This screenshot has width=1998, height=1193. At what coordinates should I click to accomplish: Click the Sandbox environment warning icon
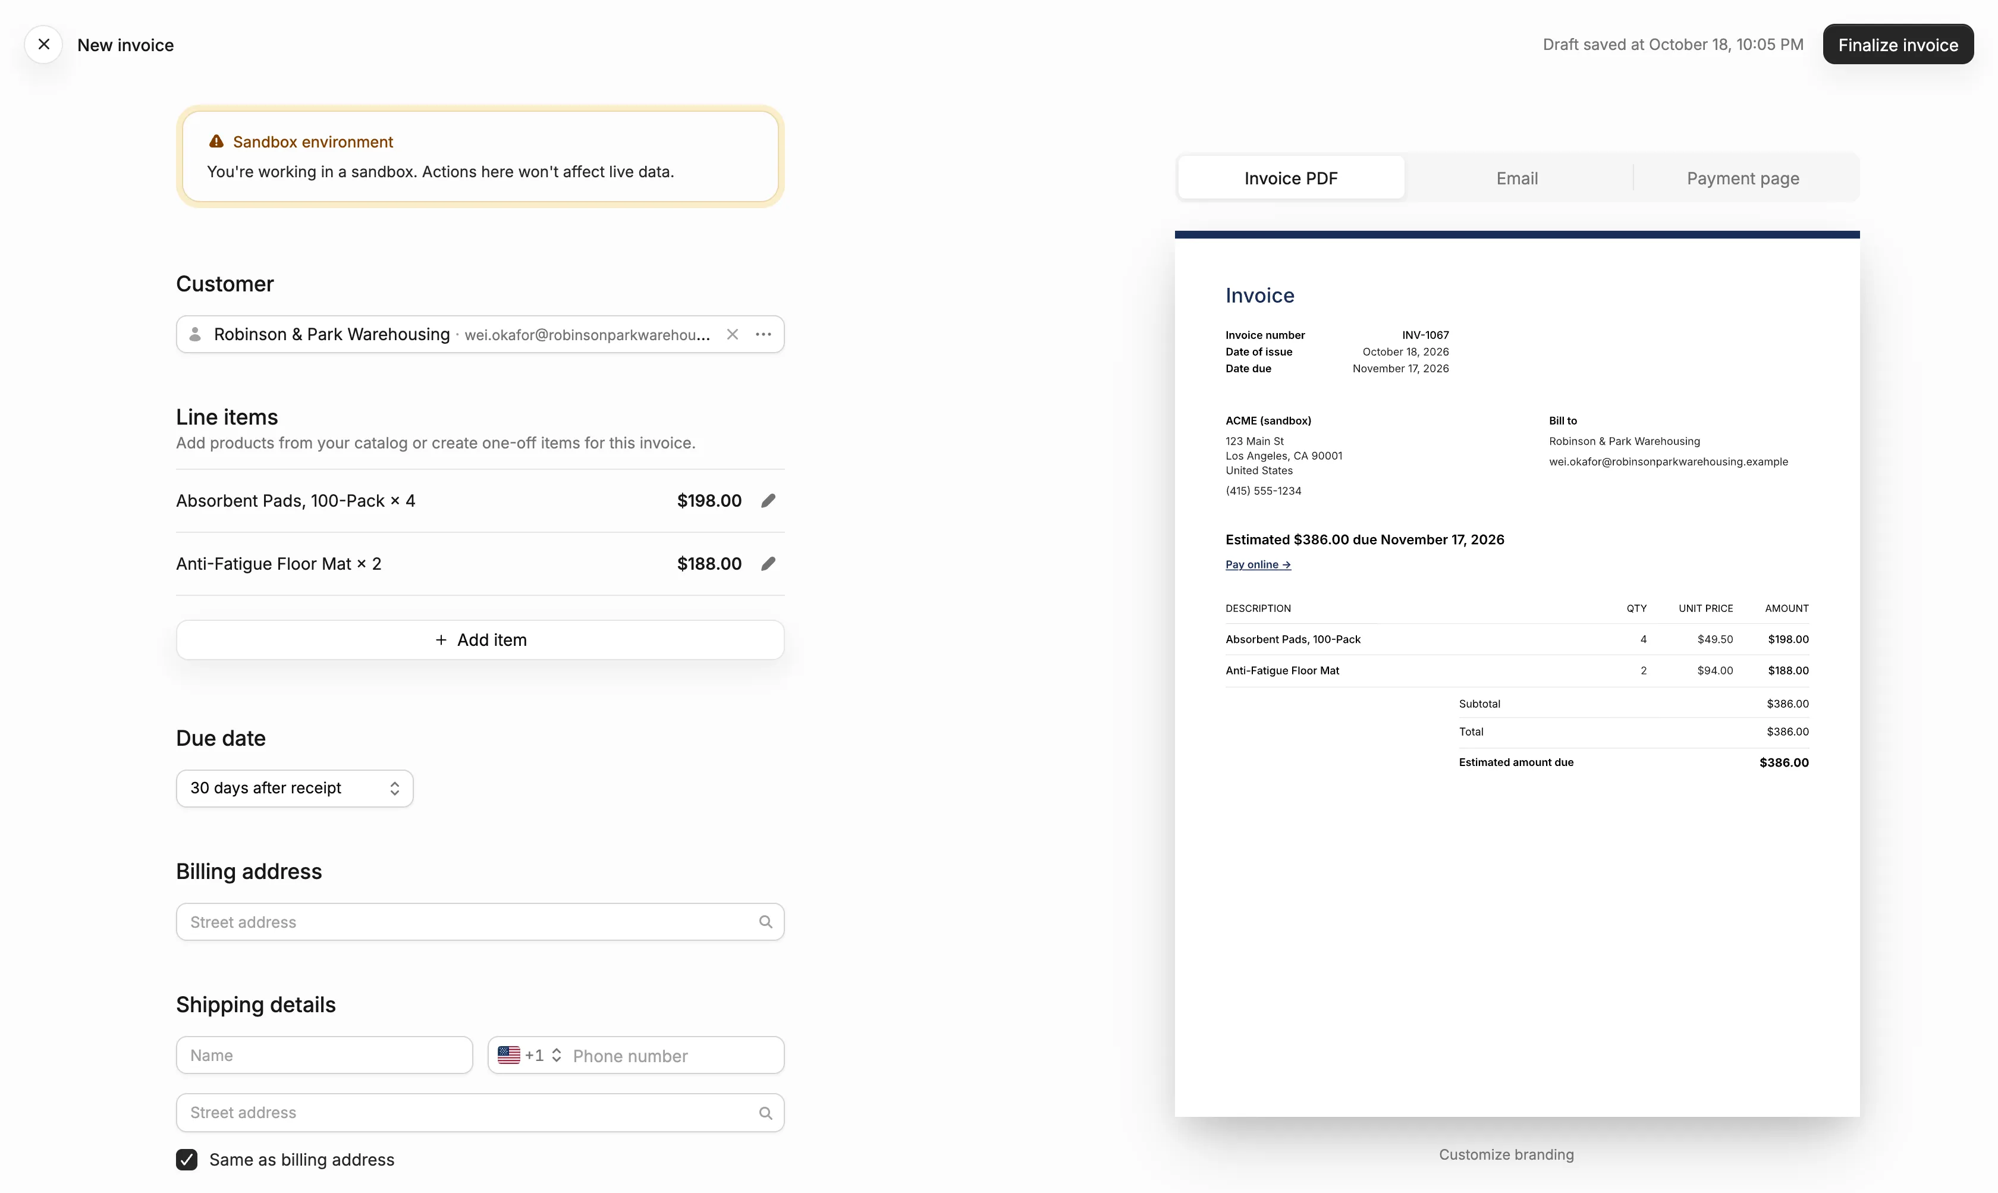click(216, 142)
